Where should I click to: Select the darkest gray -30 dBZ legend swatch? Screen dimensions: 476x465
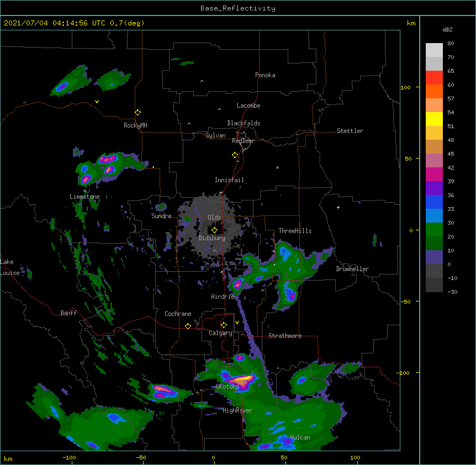(x=434, y=285)
